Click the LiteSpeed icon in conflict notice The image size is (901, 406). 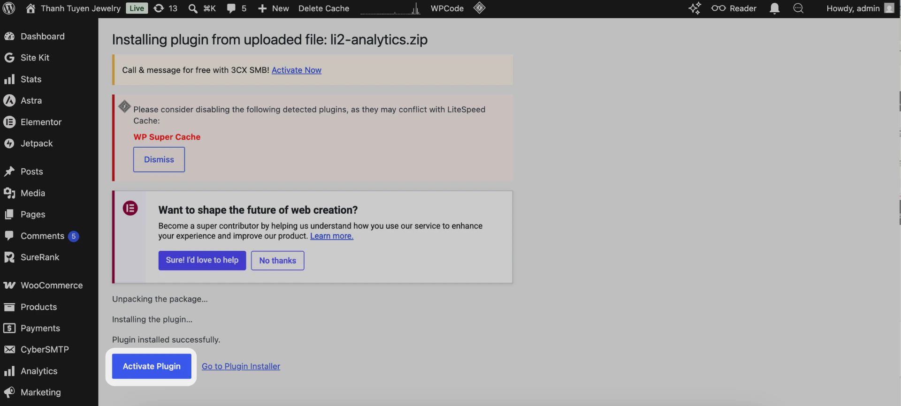coord(124,106)
